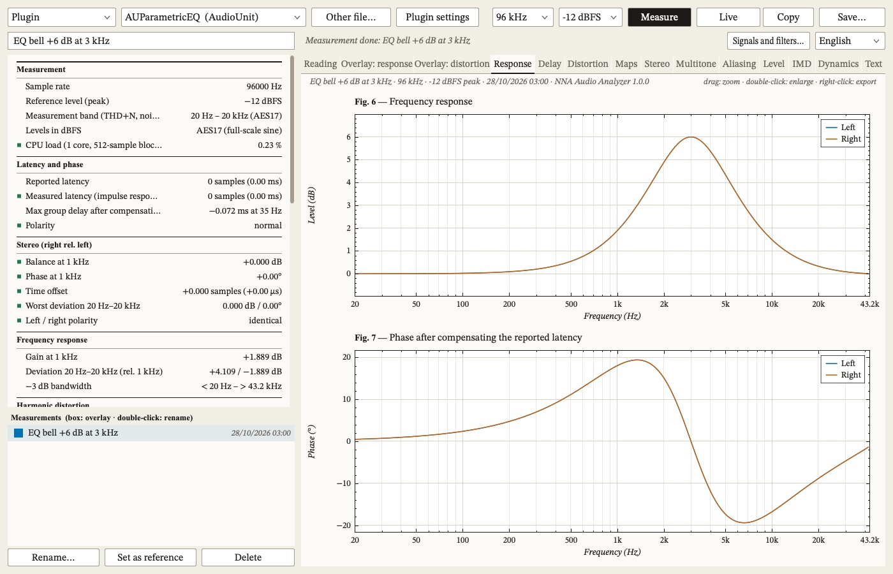The width and height of the screenshot is (893, 574).
Task: Click the 'Polarity' row
Action: (x=149, y=226)
